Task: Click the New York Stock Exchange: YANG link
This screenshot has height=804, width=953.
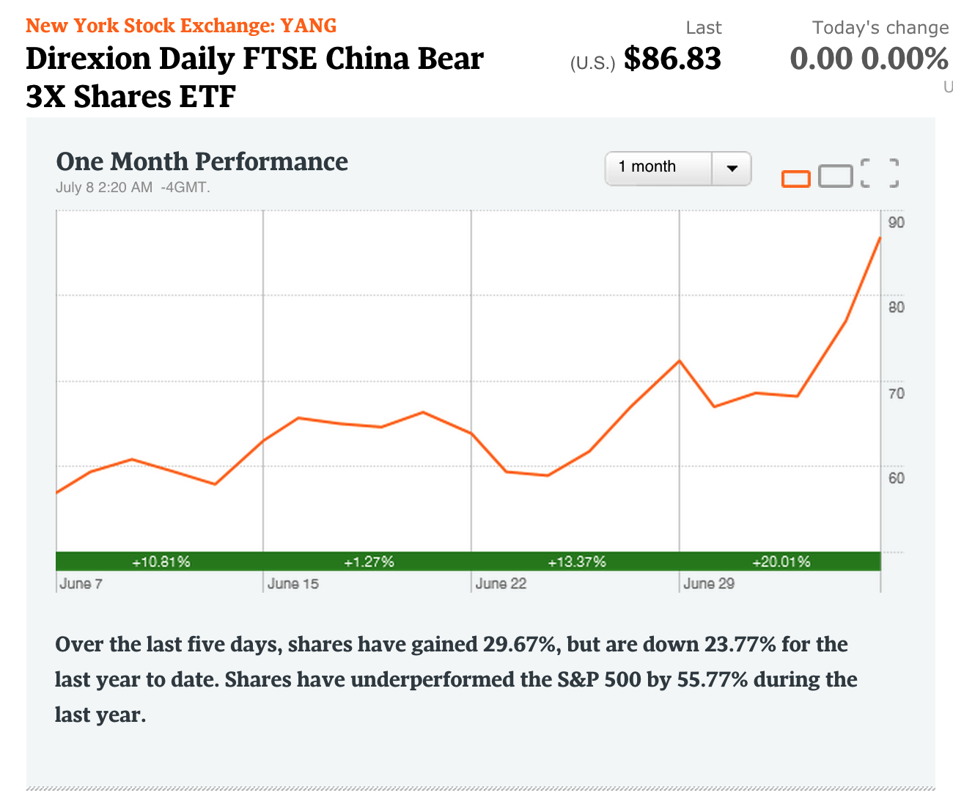Action: click(x=181, y=26)
